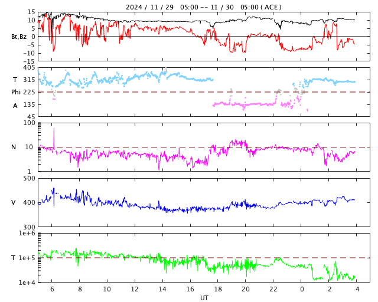Click the '5' tick on the Bt,Bz axis
378x302 pixels.
pyautogui.click(x=33, y=28)
